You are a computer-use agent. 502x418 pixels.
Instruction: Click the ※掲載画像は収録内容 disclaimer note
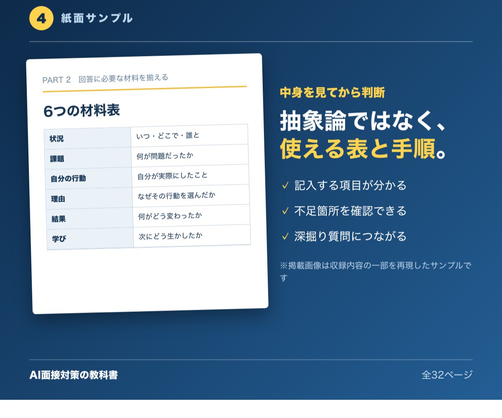click(376, 271)
